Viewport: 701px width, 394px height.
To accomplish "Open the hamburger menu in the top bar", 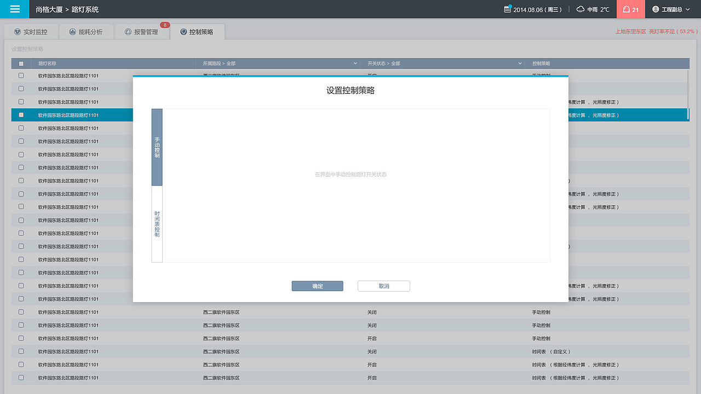I will (15, 9).
